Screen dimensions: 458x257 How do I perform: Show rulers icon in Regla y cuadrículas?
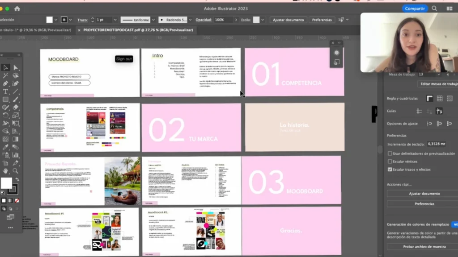click(429, 98)
